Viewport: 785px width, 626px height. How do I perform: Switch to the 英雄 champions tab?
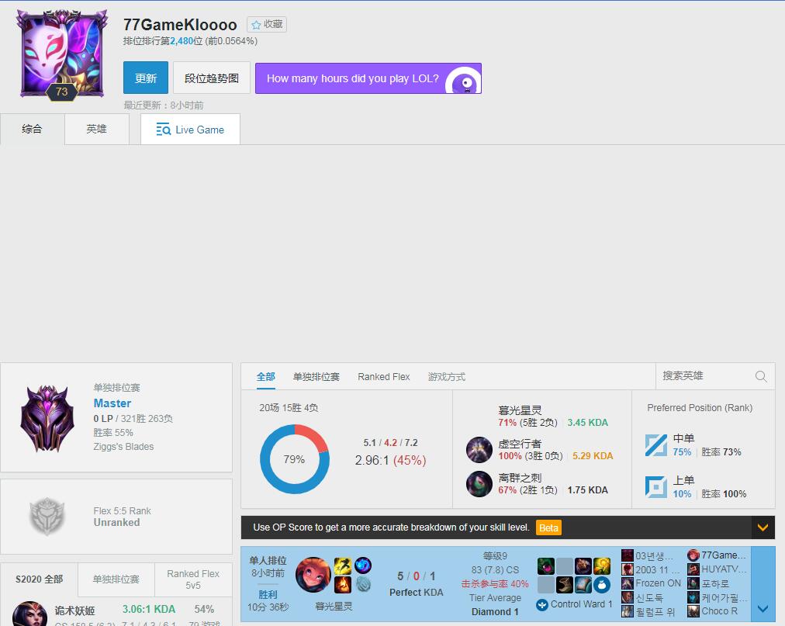tap(96, 130)
